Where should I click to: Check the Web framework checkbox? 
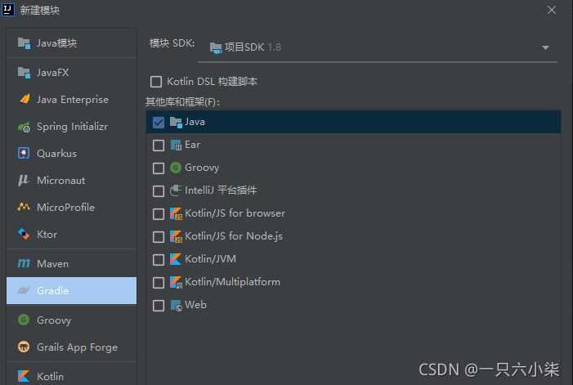point(159,306)
